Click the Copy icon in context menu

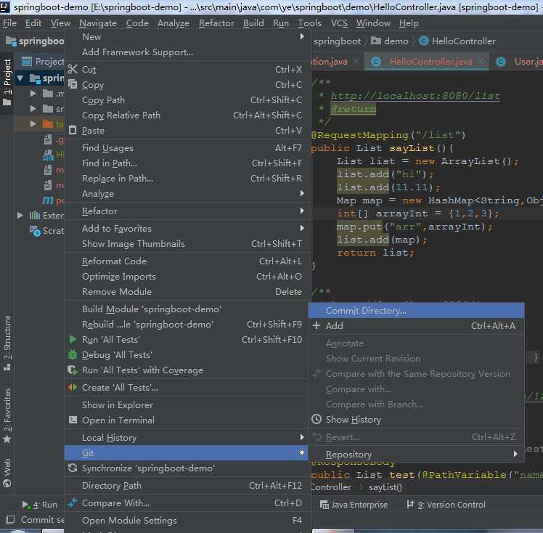pyautogui.click(x=73, y=84)
